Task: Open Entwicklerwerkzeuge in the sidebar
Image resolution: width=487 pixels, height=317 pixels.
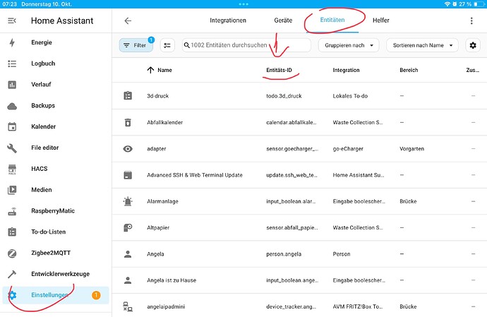Action: [x=60, y=273]
